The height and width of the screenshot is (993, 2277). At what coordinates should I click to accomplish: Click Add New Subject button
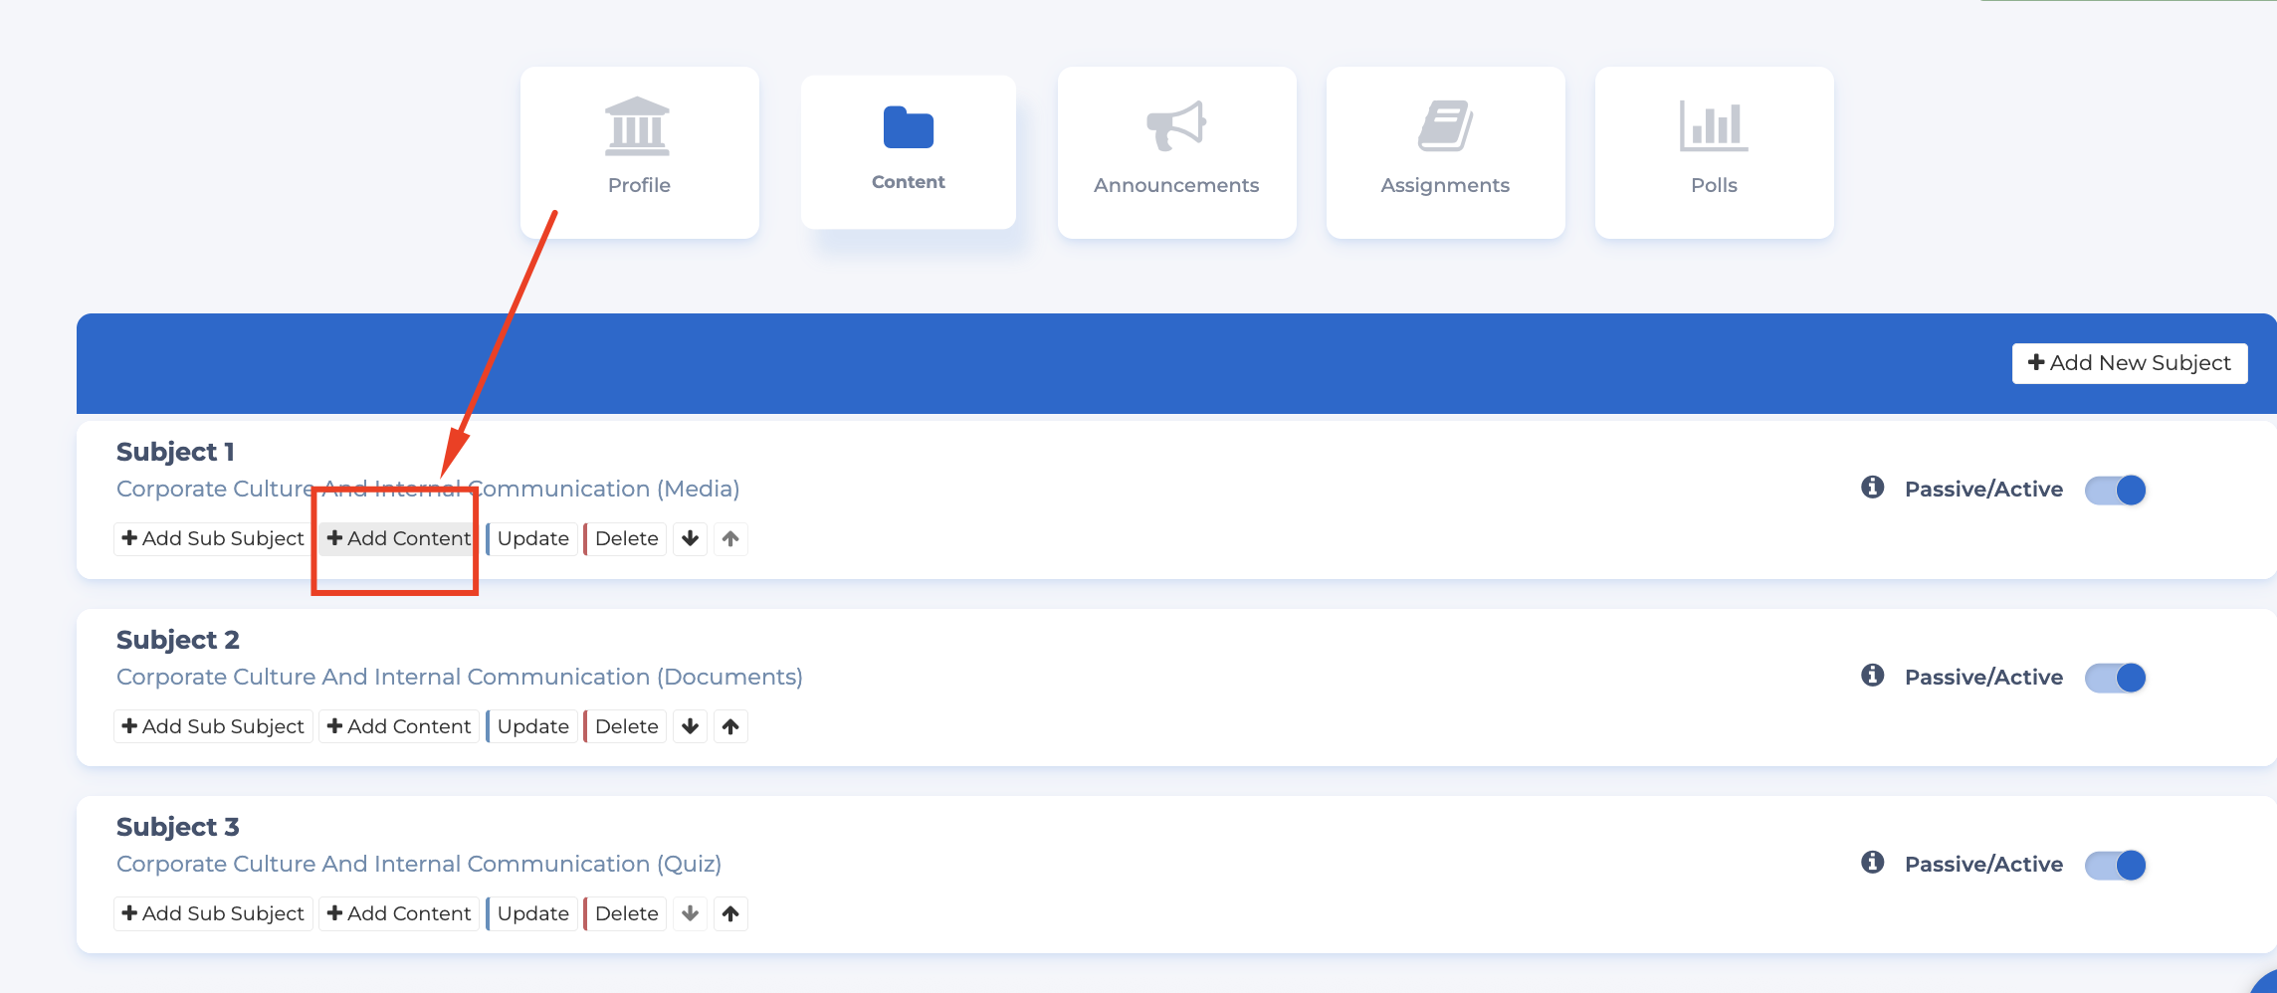[x=2129, y=363]
